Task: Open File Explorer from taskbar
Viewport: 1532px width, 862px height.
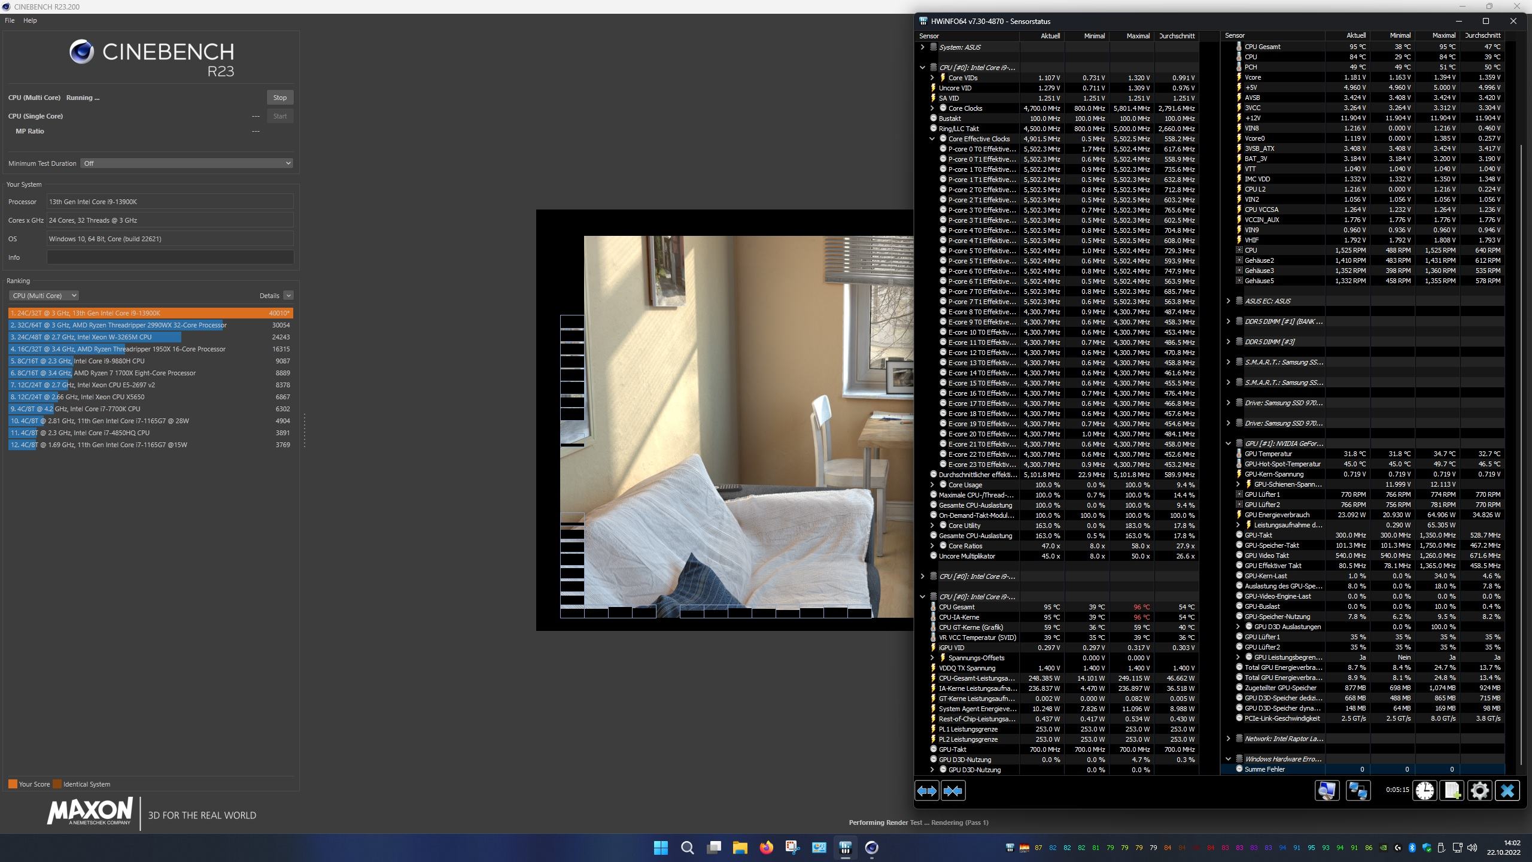Action: pyautogui.click(x=740, y=848)
